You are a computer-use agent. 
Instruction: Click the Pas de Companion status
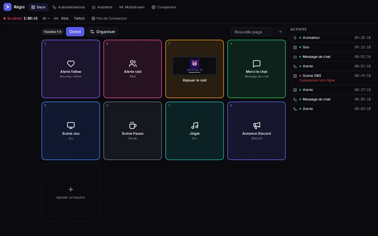109,19
